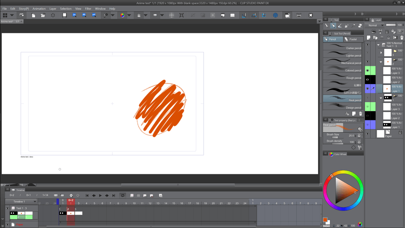Zoom out the timeline view
The width and height of the screenshot is (405, 228).
71,195
